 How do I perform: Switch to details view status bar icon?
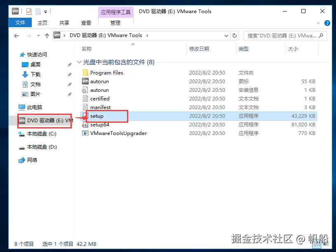point(317,245)
